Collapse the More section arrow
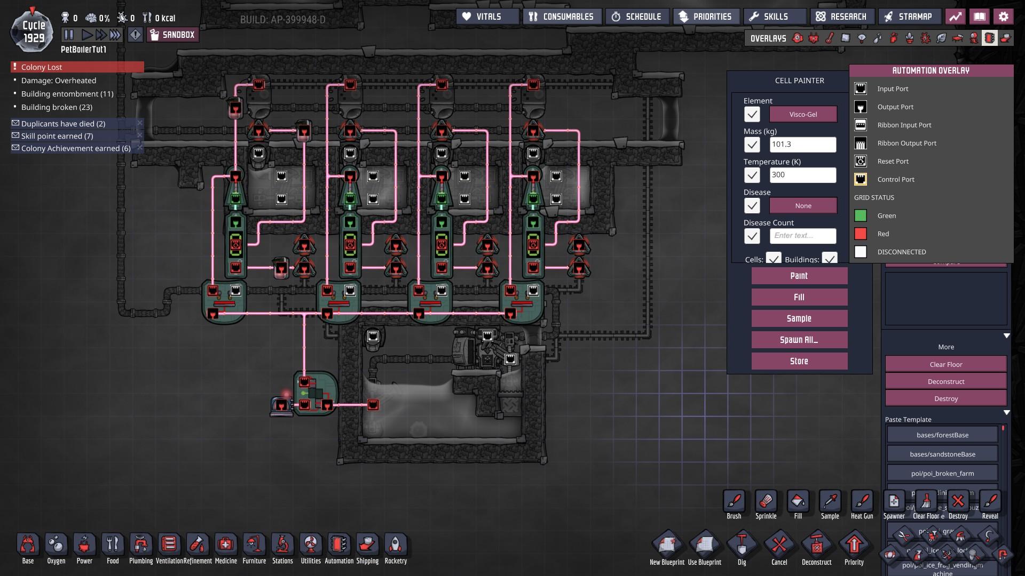1025x576 pixels. point(1006,336)
